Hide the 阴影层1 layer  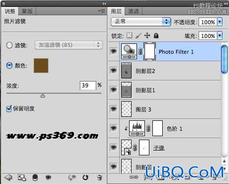(114, 90)
